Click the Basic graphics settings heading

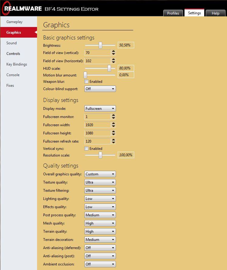[x=69, y=38]
